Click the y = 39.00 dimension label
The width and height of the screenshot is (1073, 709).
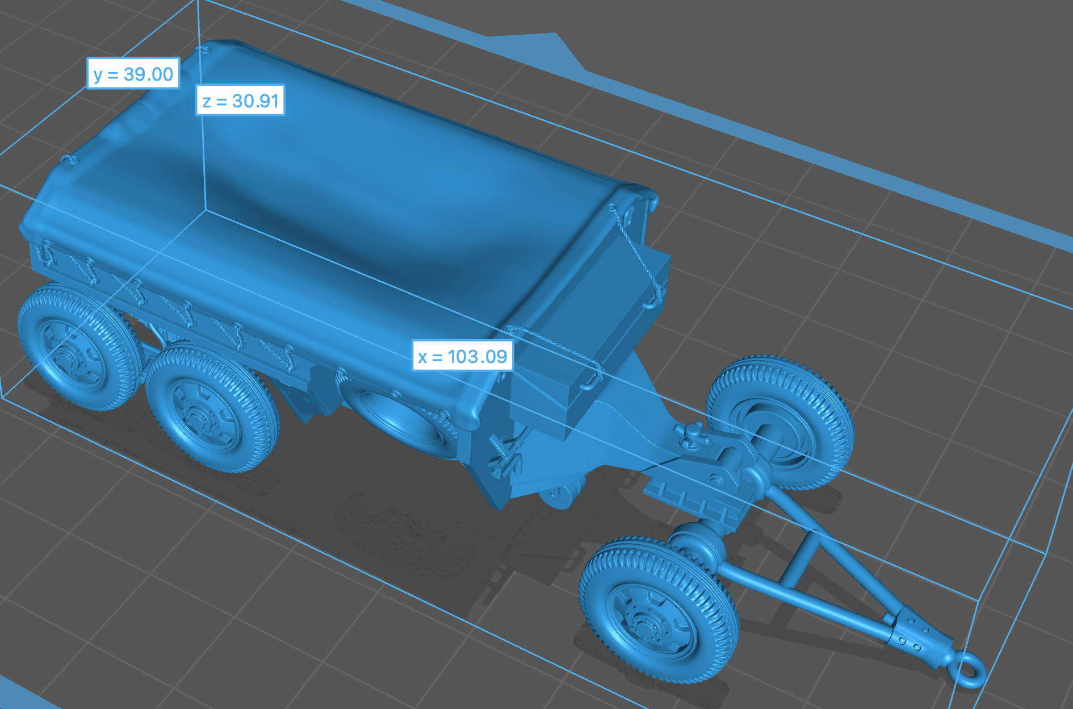[133, 74]
